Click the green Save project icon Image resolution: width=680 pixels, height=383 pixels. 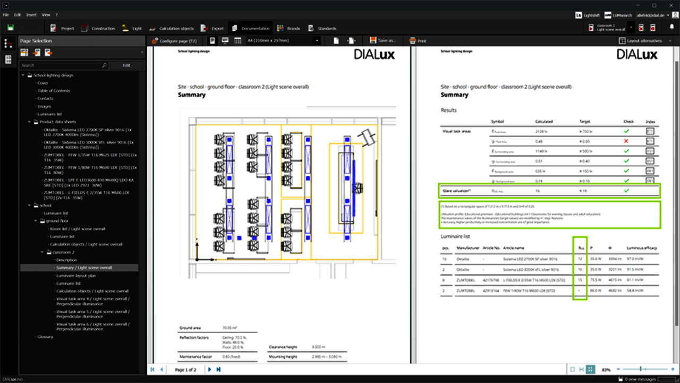coord(10,28)
